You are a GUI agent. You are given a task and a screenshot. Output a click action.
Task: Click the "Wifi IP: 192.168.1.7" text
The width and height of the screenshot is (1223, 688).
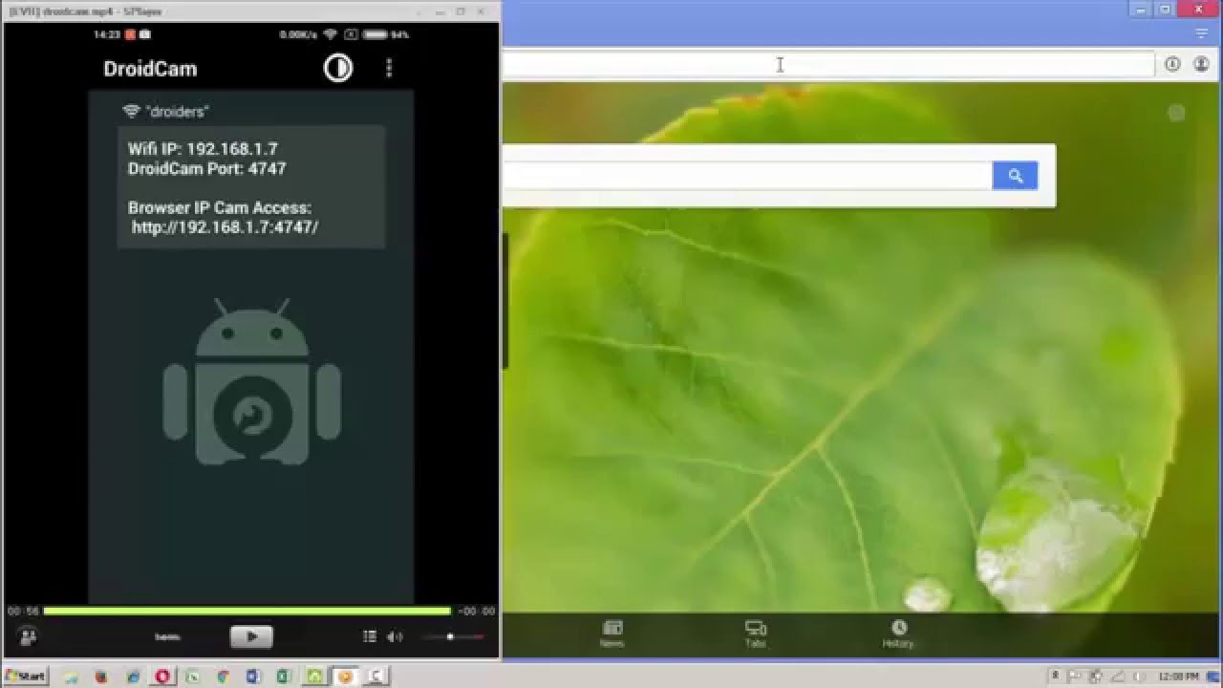203,149
